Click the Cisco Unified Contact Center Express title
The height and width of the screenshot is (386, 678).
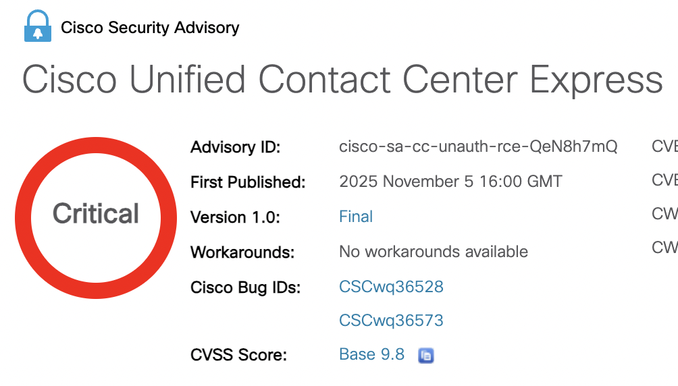(x=342, y=80)
